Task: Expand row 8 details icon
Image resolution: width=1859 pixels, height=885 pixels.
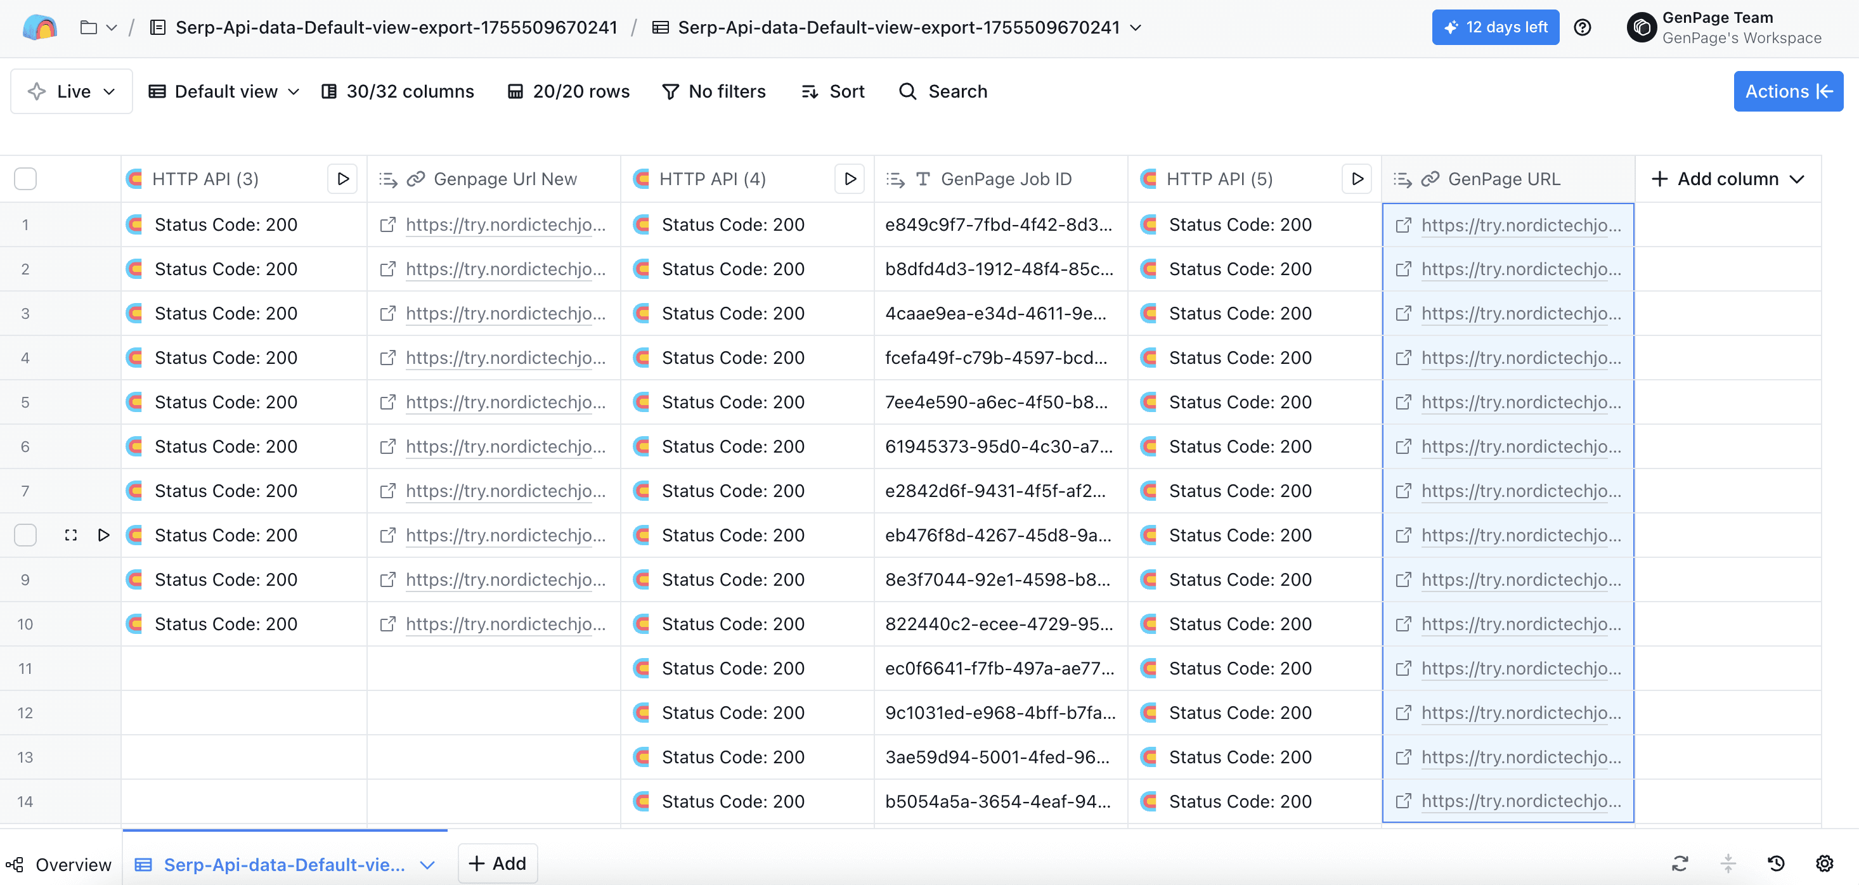Action: (x=71, y=535)
